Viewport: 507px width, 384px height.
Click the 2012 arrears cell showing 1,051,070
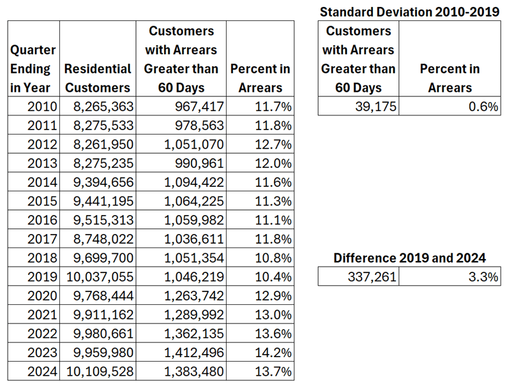[x=181, y=144]
